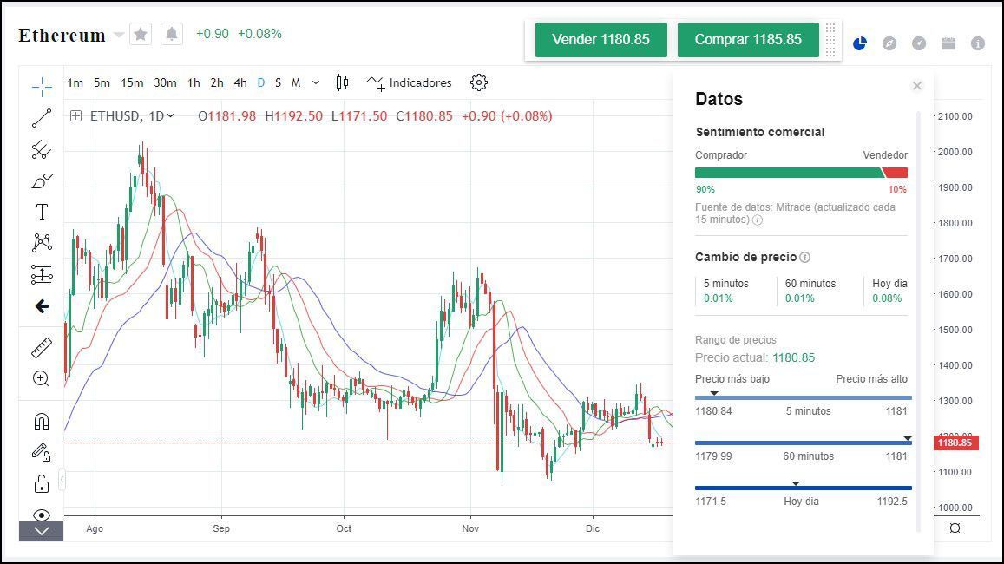Click the candle chart style icon
The height and width of the screenshot is (564, 1004).
pos(341,82)
